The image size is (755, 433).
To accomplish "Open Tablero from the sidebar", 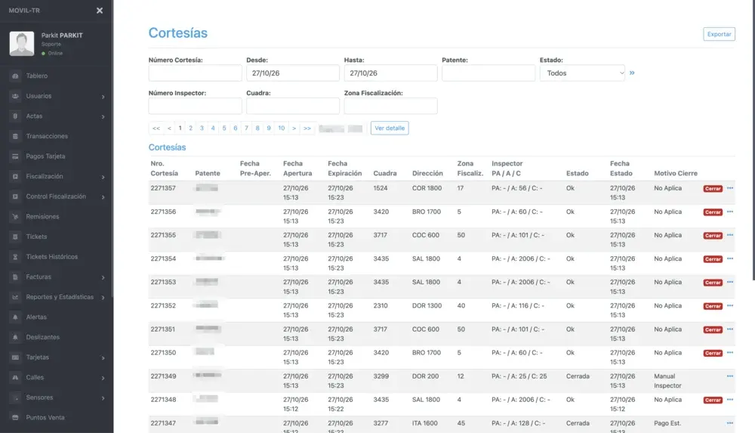I will coord(36,76).
